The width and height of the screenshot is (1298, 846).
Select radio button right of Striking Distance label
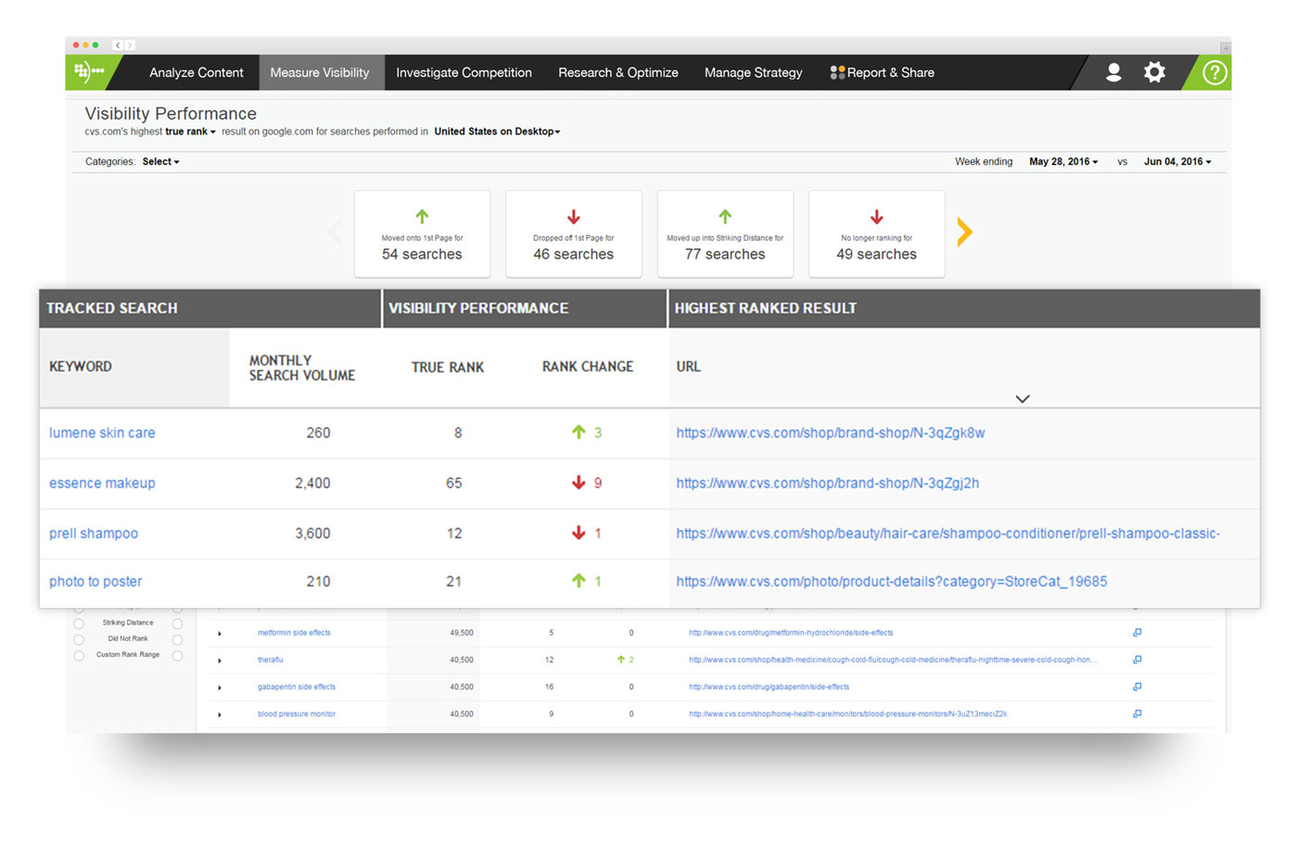click(x=177, y=624)
